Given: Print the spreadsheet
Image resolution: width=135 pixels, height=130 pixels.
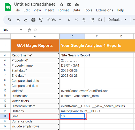Looking at the screenshot, I should (33, 20).
